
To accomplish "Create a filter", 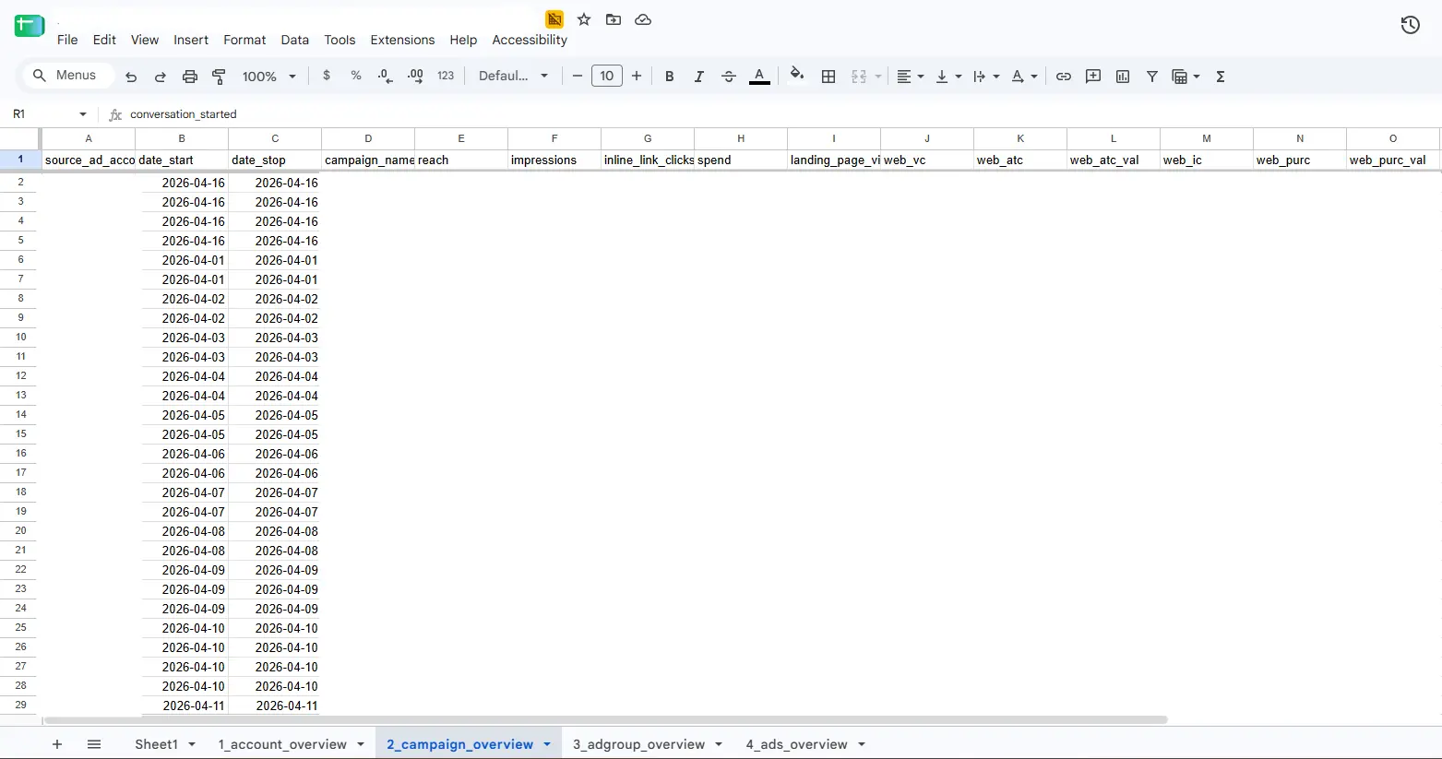I will pos(1152,77).
